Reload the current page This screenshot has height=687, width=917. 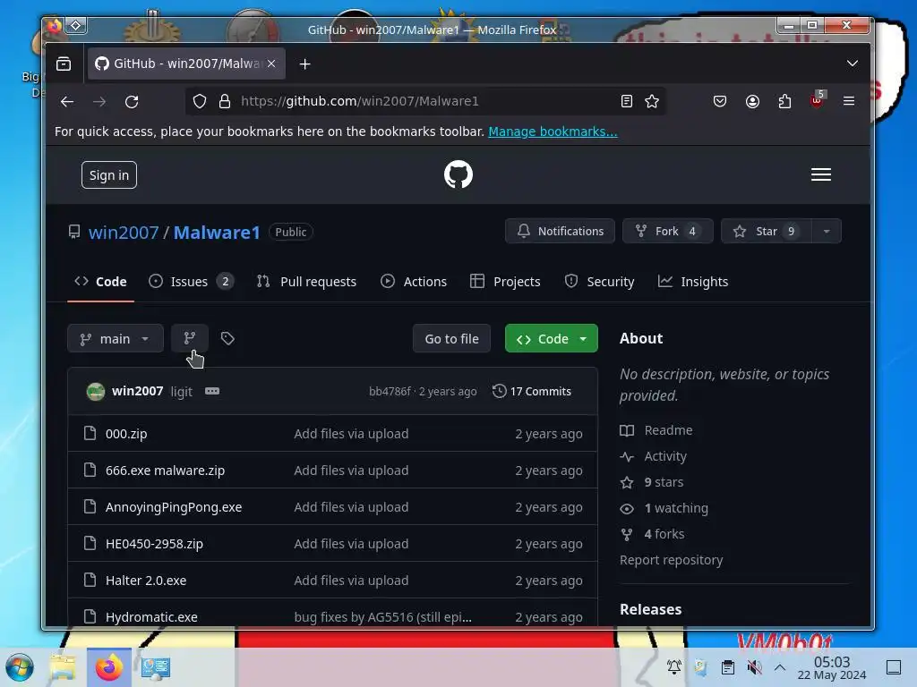[x=132, y=102]
